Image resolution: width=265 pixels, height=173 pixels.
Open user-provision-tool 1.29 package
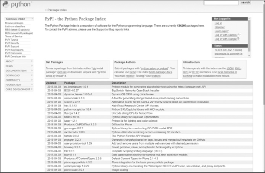[x=78, y=143]
